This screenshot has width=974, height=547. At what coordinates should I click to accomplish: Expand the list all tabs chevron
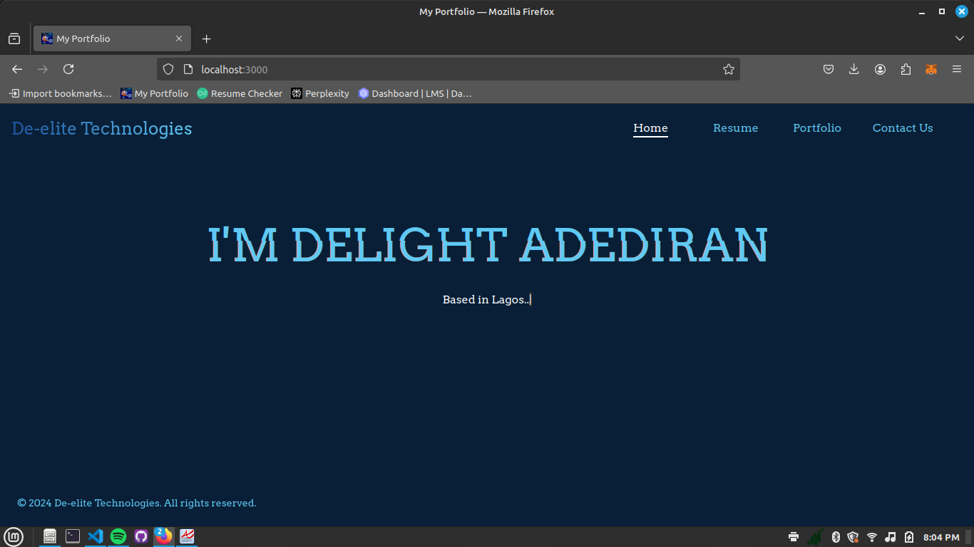pos(959,38)
